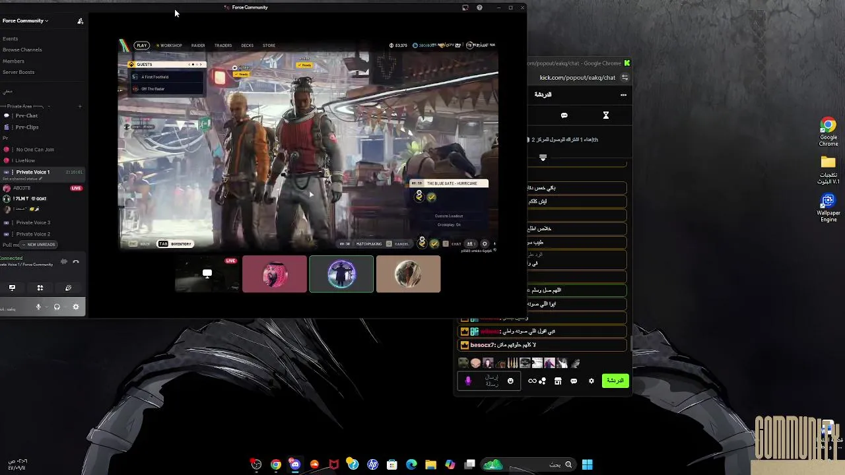Select the participant tile with red background
The image size is (845, 475).
click(275, 274)
